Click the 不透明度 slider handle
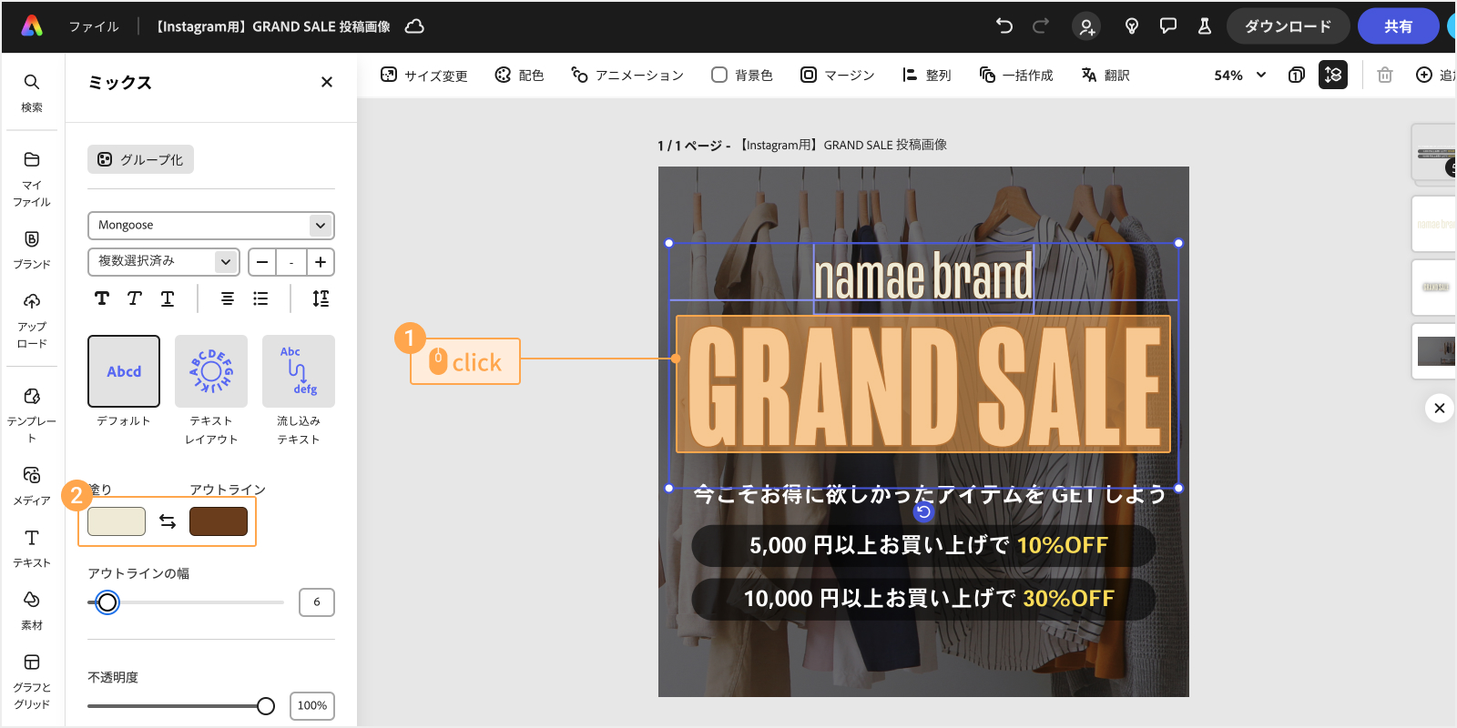1457x728 pixels. click(x=266, y=706)
